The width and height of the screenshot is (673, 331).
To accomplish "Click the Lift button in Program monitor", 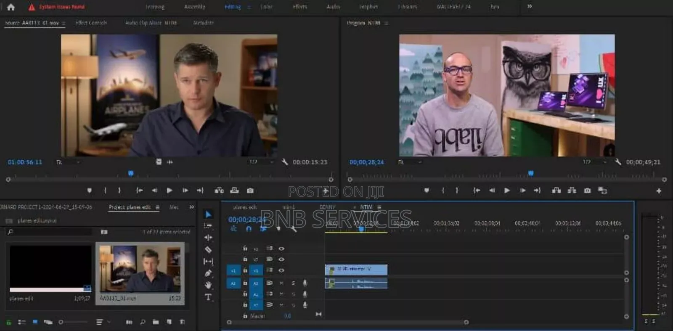I will pyautogui.click(x=556, y=191).
